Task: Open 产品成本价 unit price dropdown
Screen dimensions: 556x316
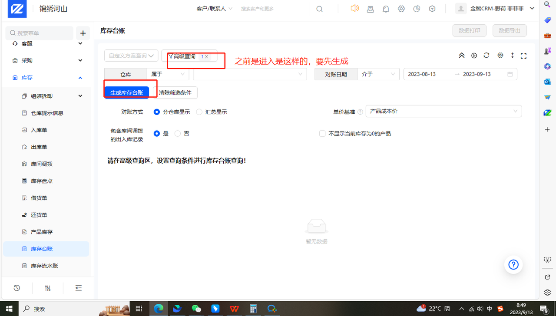Action: [443, 112]
